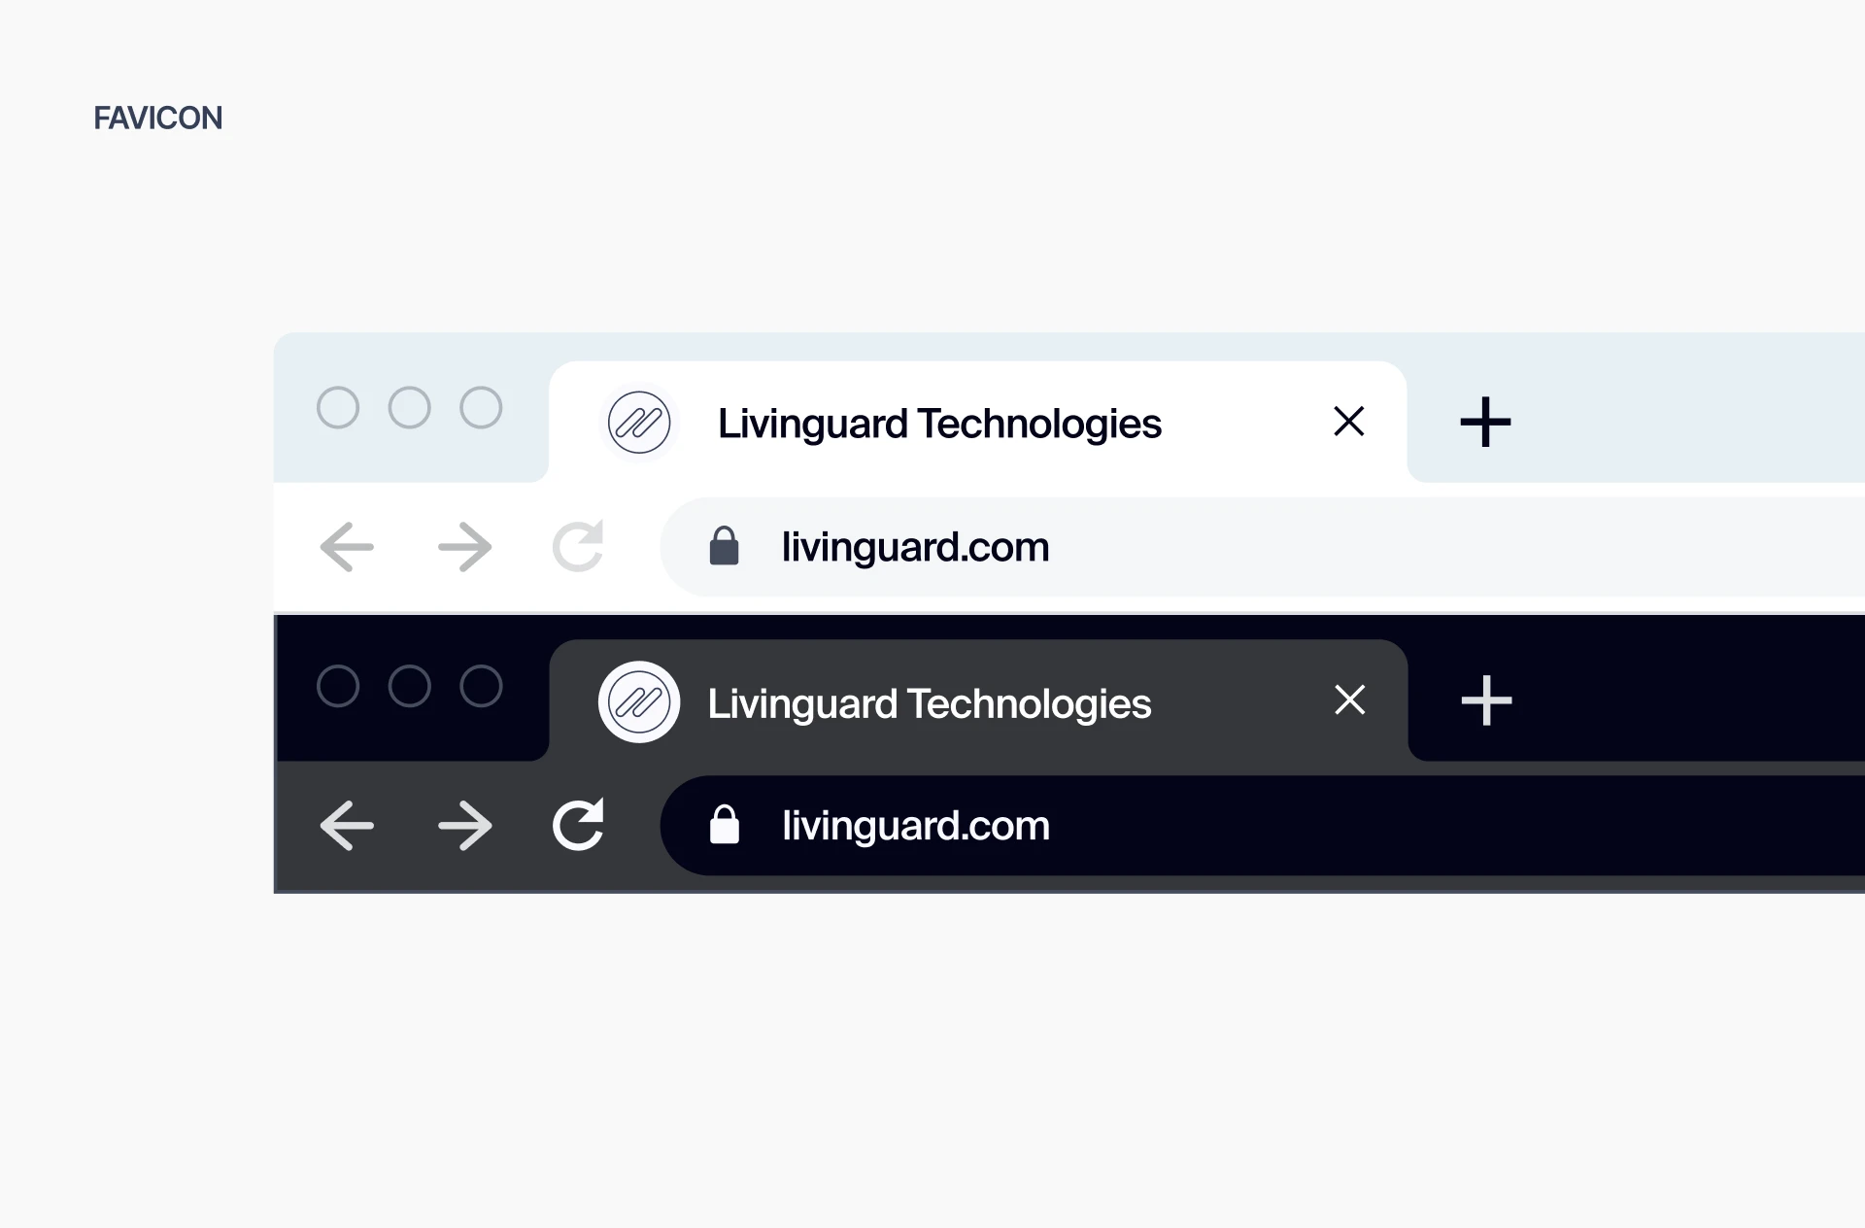1865x1228 pixels.
Task: Reload page in the dark browser
Action: [578, 825]
